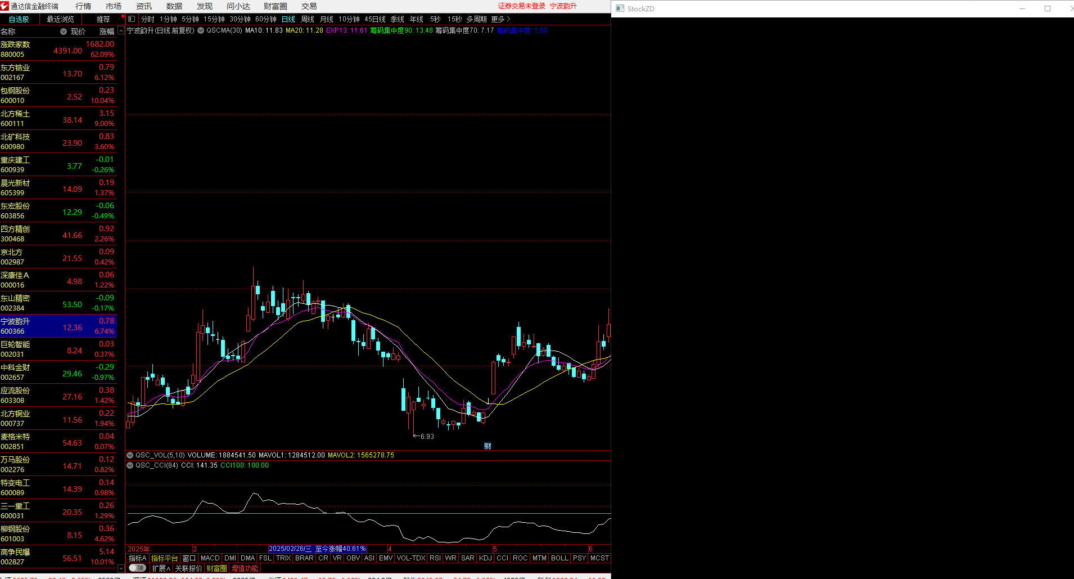Open the 关联报价 tab

[x=188, y=568]
